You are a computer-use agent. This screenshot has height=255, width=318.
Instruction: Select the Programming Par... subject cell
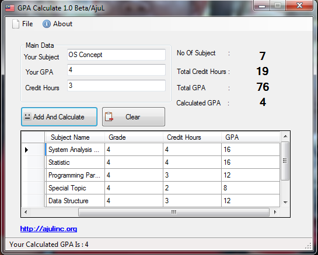[75, 175]
